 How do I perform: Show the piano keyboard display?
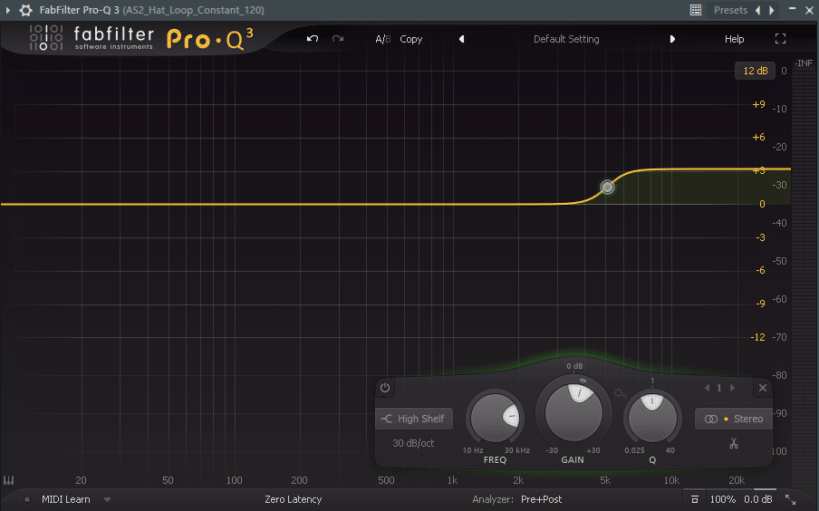[8, 480]
